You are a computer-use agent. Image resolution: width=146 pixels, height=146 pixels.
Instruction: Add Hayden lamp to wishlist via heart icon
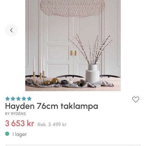136,99
